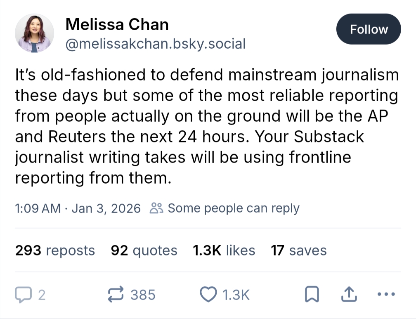The image size is (416, 319).
Task: Open Melissa Chan's profile avatar
Action: [x=35, y=33]
